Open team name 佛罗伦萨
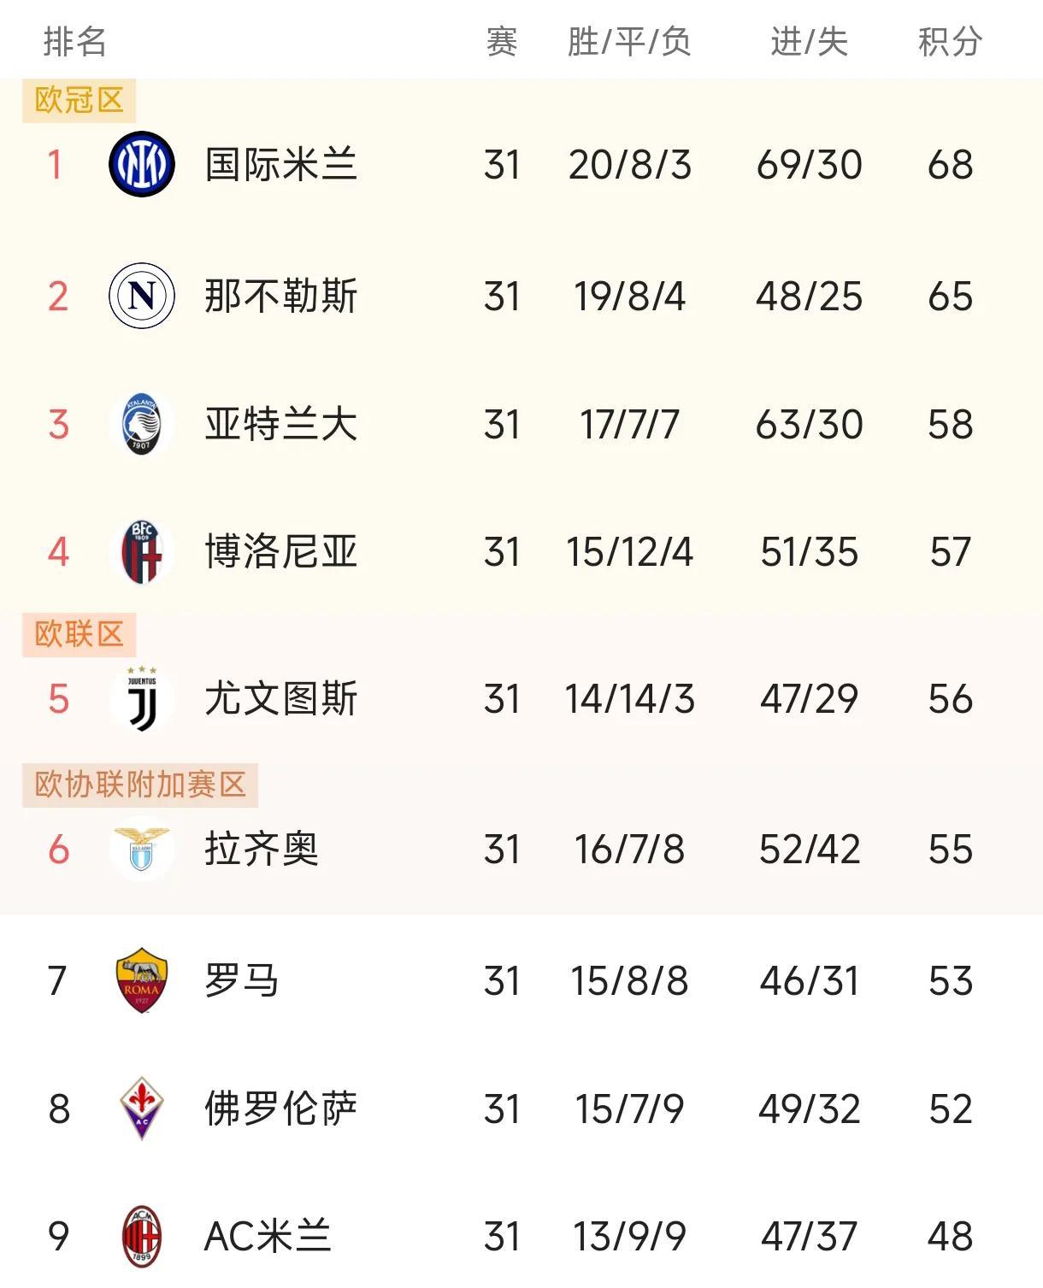Image resolution: width=1043 pixels, height=1288 pixels. point(280,1109)
